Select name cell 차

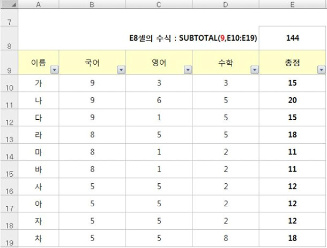pos(39,238)
